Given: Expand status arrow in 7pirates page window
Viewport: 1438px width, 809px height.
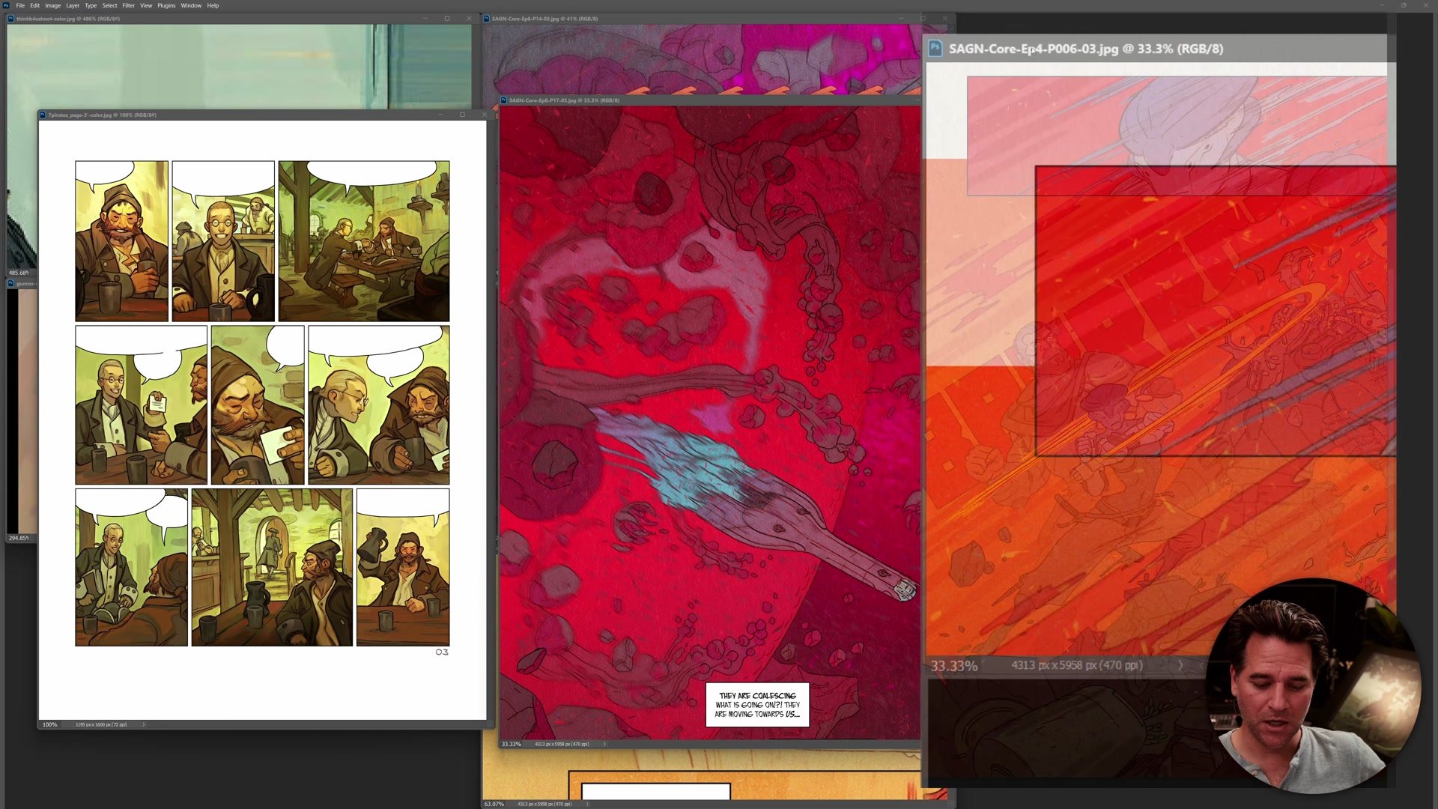Looking at the screenshot, I should (144, 724).
